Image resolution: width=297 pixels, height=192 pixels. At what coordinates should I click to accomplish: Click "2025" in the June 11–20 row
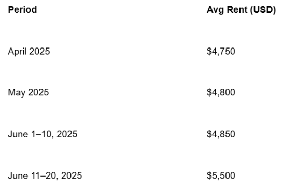click(x=72, y=175)
